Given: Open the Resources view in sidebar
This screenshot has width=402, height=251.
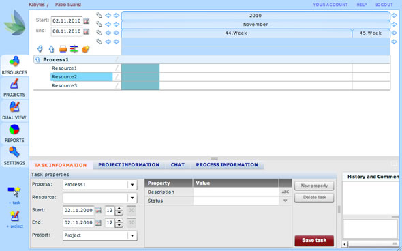Looking at the screenshot, I should [14, 65].
